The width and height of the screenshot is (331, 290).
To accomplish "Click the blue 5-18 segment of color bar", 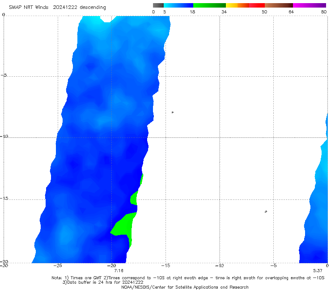I will pos(178,5).
